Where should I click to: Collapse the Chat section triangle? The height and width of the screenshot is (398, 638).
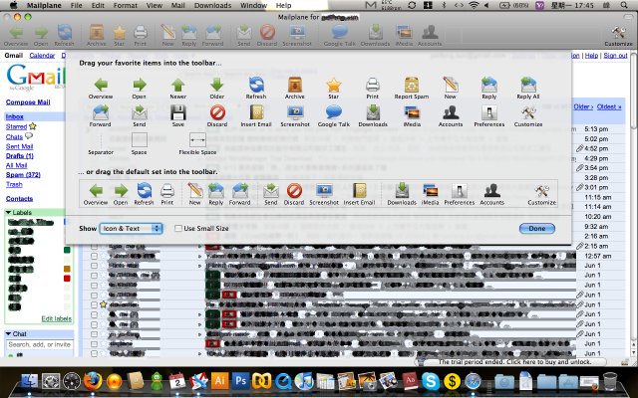point(8,334)
